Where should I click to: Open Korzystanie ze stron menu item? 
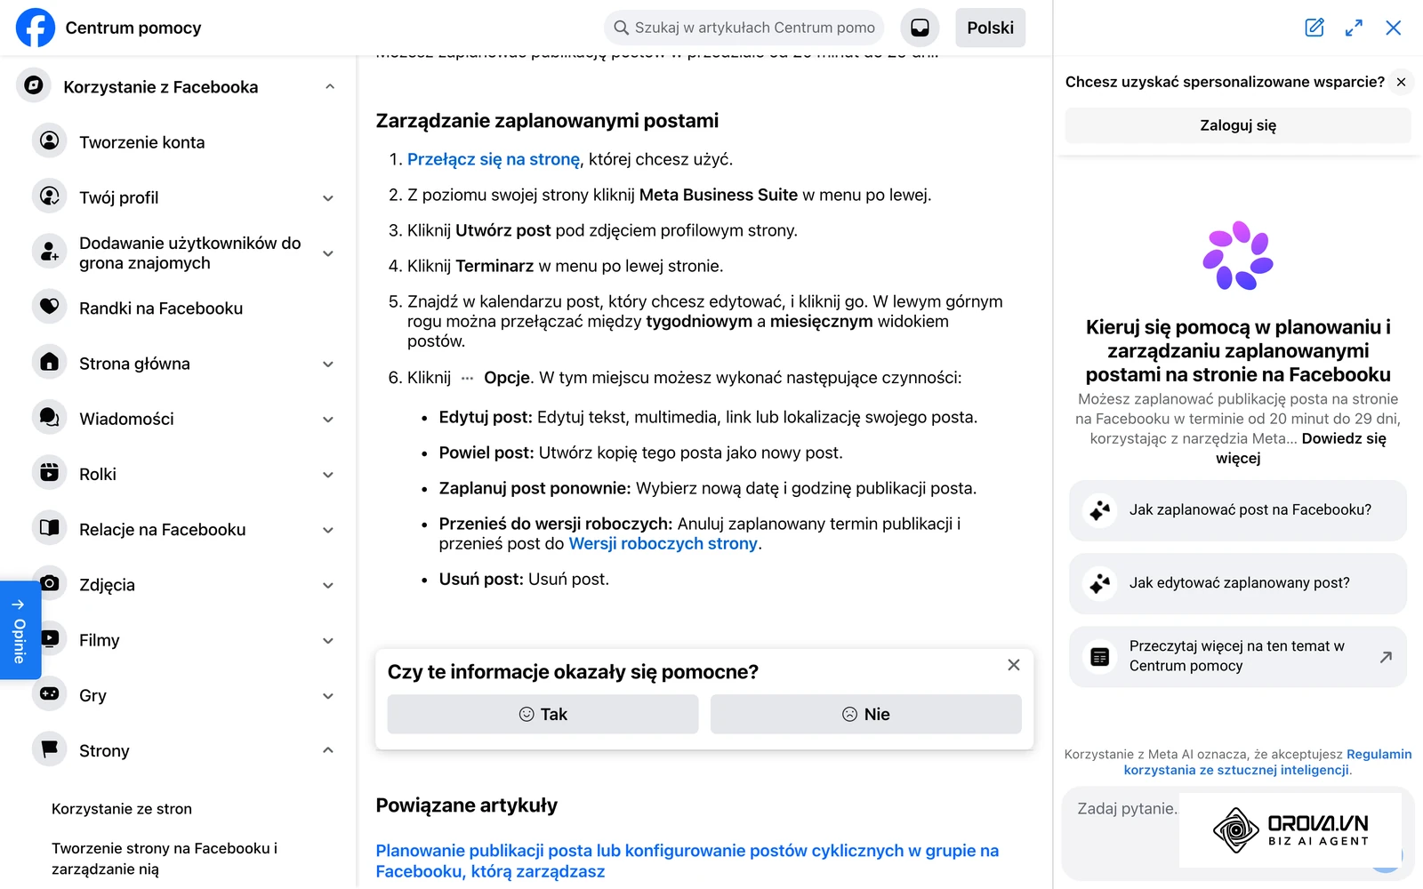pos(122,809)
